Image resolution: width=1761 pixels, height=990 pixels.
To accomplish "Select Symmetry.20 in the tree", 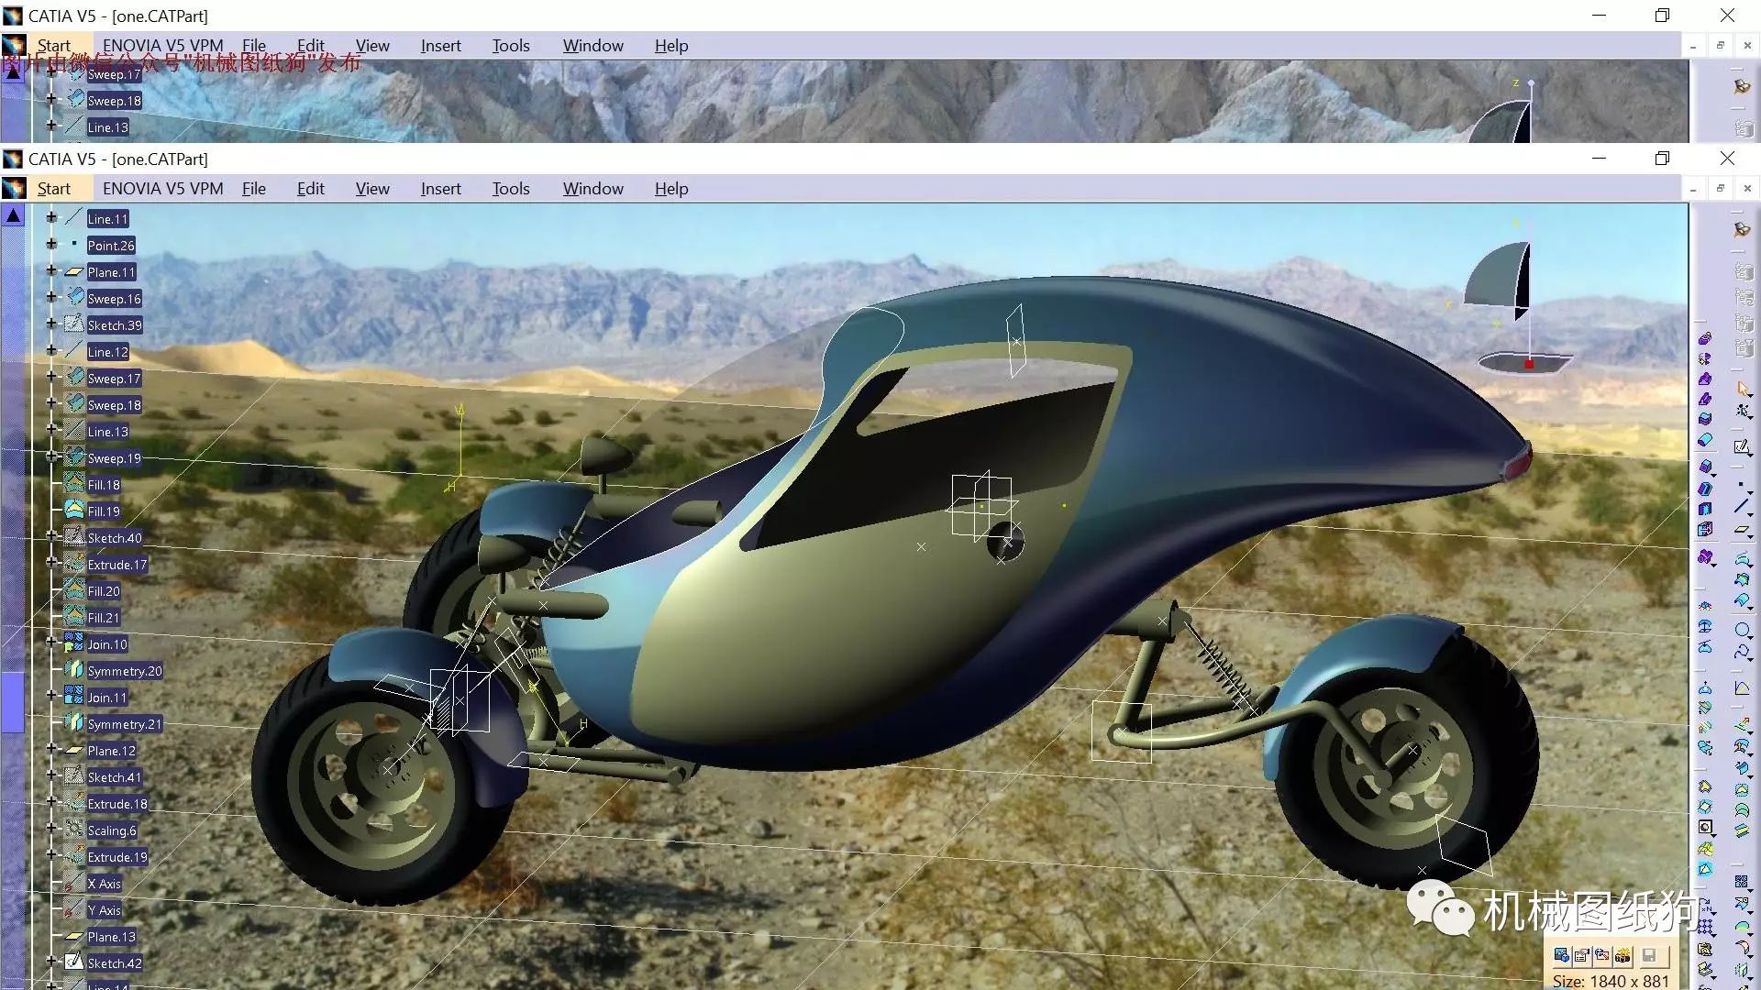I will (x=125, y=670).
